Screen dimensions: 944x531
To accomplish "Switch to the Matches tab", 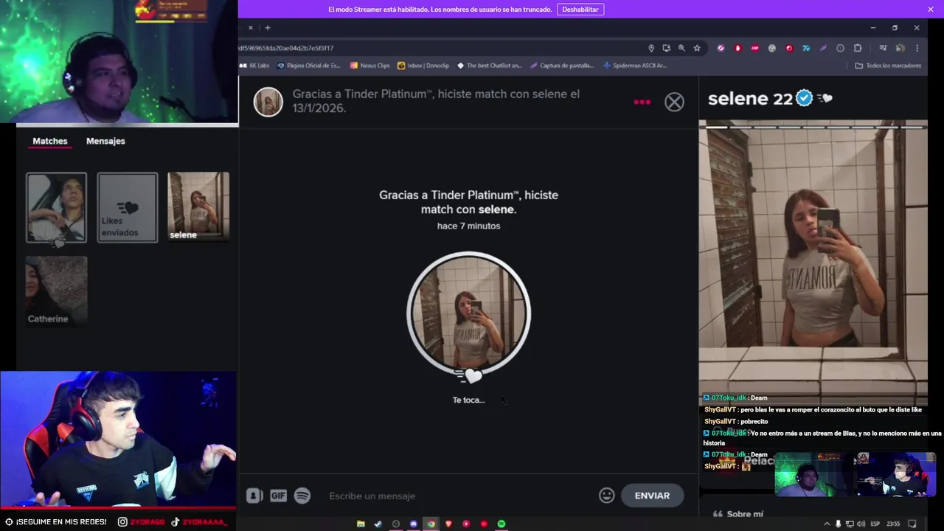I will [50, 141].
